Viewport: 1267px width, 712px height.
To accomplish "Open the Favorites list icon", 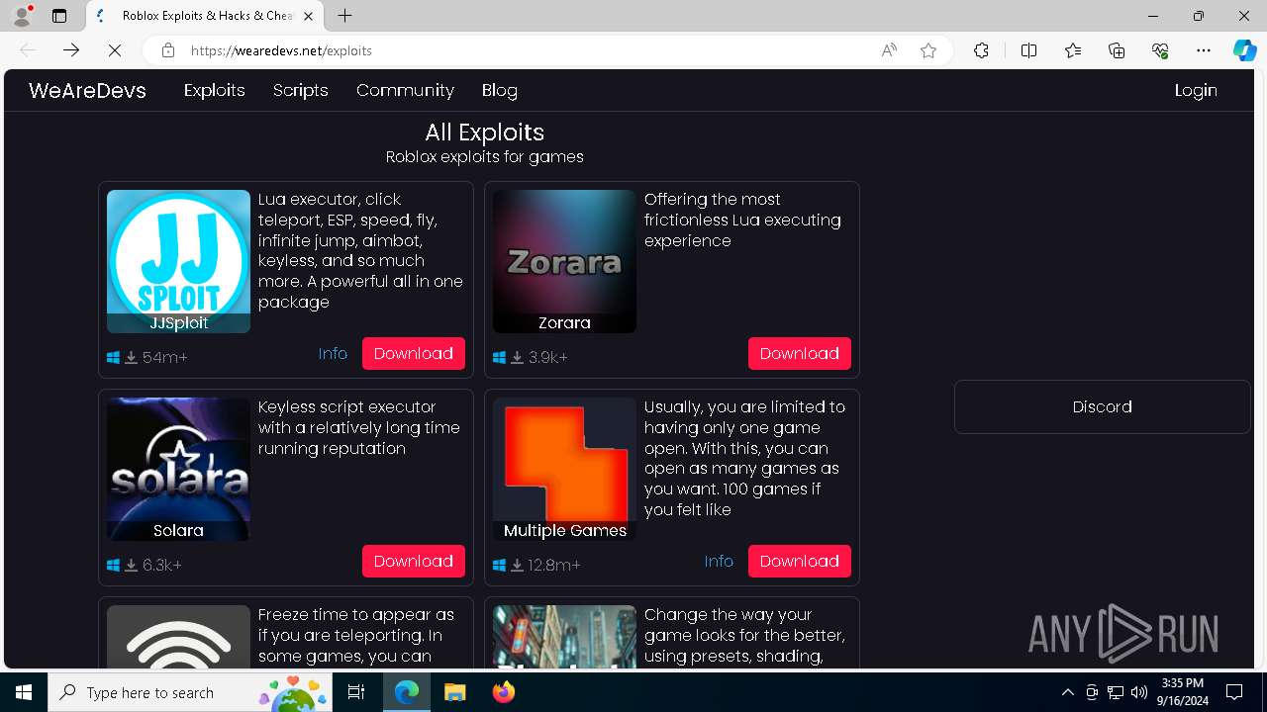I will pos(1073,50).
